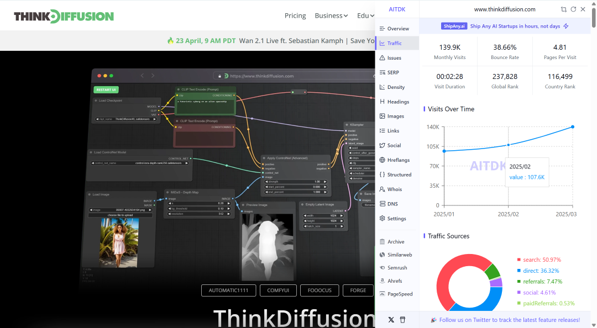
Task: Click the green referrals segment of donut chart
Action: (x=493, y=272)
